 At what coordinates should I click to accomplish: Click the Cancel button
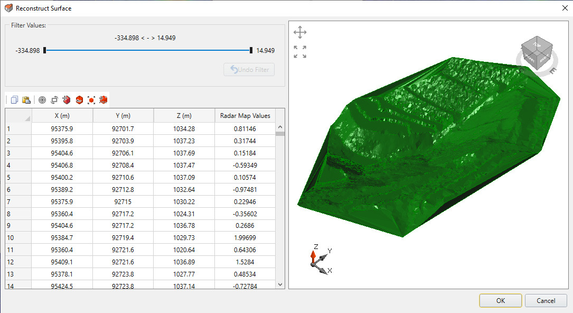(546, 300)
